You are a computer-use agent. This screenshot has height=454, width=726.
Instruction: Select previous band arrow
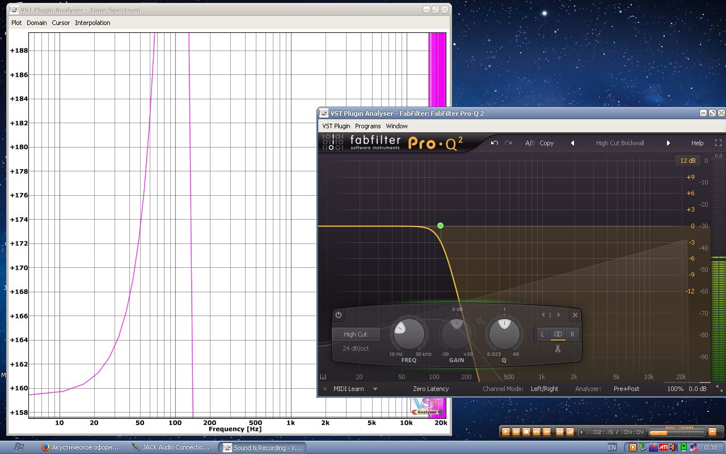pos(543,315)
